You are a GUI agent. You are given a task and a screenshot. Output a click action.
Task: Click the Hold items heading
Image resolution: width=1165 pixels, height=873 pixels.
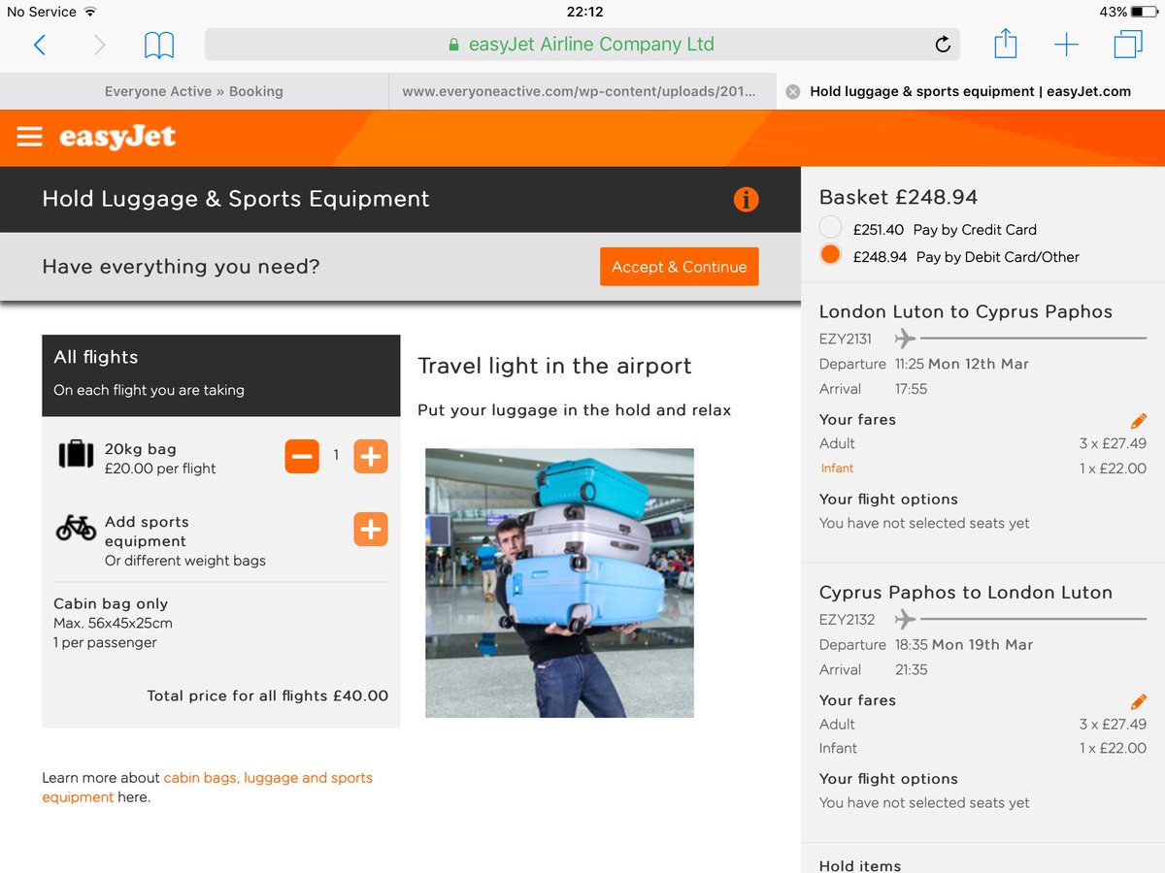pyautogui.click(x=860, y=865)
